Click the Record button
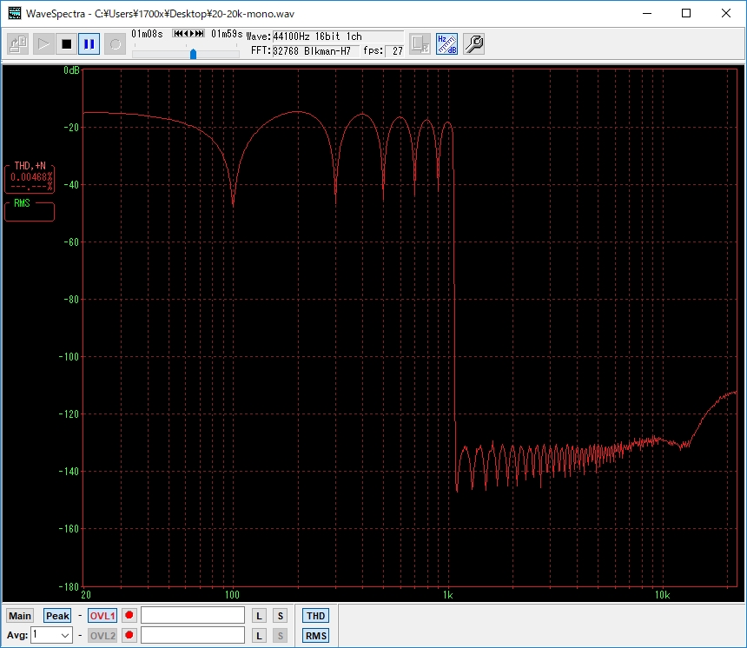 115,43
